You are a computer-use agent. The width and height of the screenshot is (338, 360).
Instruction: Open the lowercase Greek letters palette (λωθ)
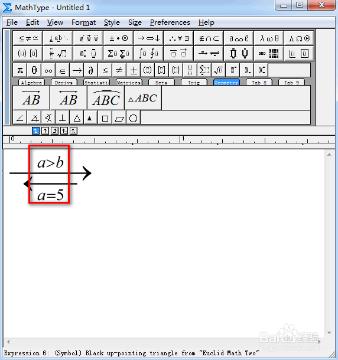(269, 38)
